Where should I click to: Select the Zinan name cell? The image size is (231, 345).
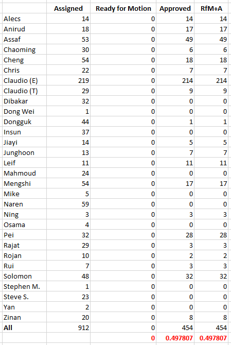24,318
